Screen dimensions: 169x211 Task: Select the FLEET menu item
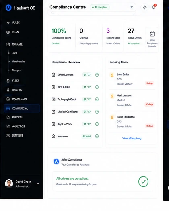point(16,81)
